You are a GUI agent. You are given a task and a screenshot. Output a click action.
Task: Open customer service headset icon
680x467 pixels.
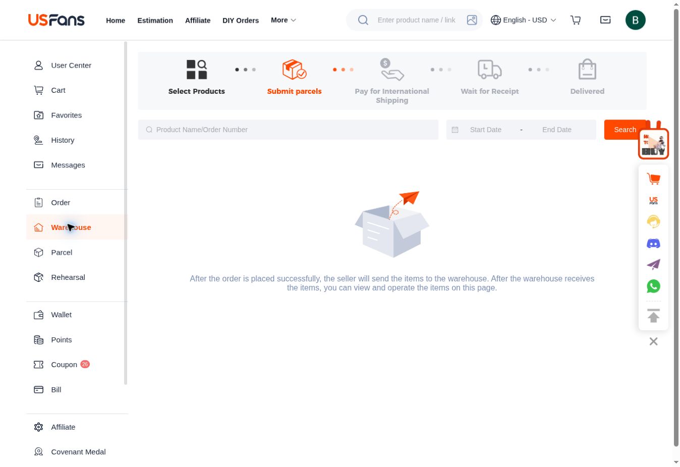653,222
